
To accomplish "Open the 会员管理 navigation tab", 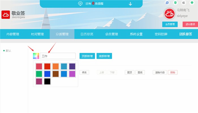I will [x=112, y=34].
